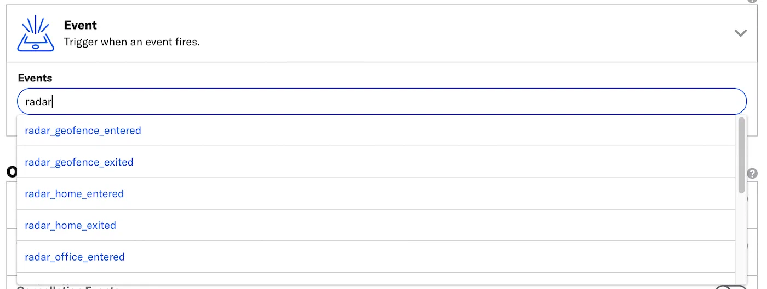Click the Events field label
The image size is (767, 289).
tap(35, 78)
